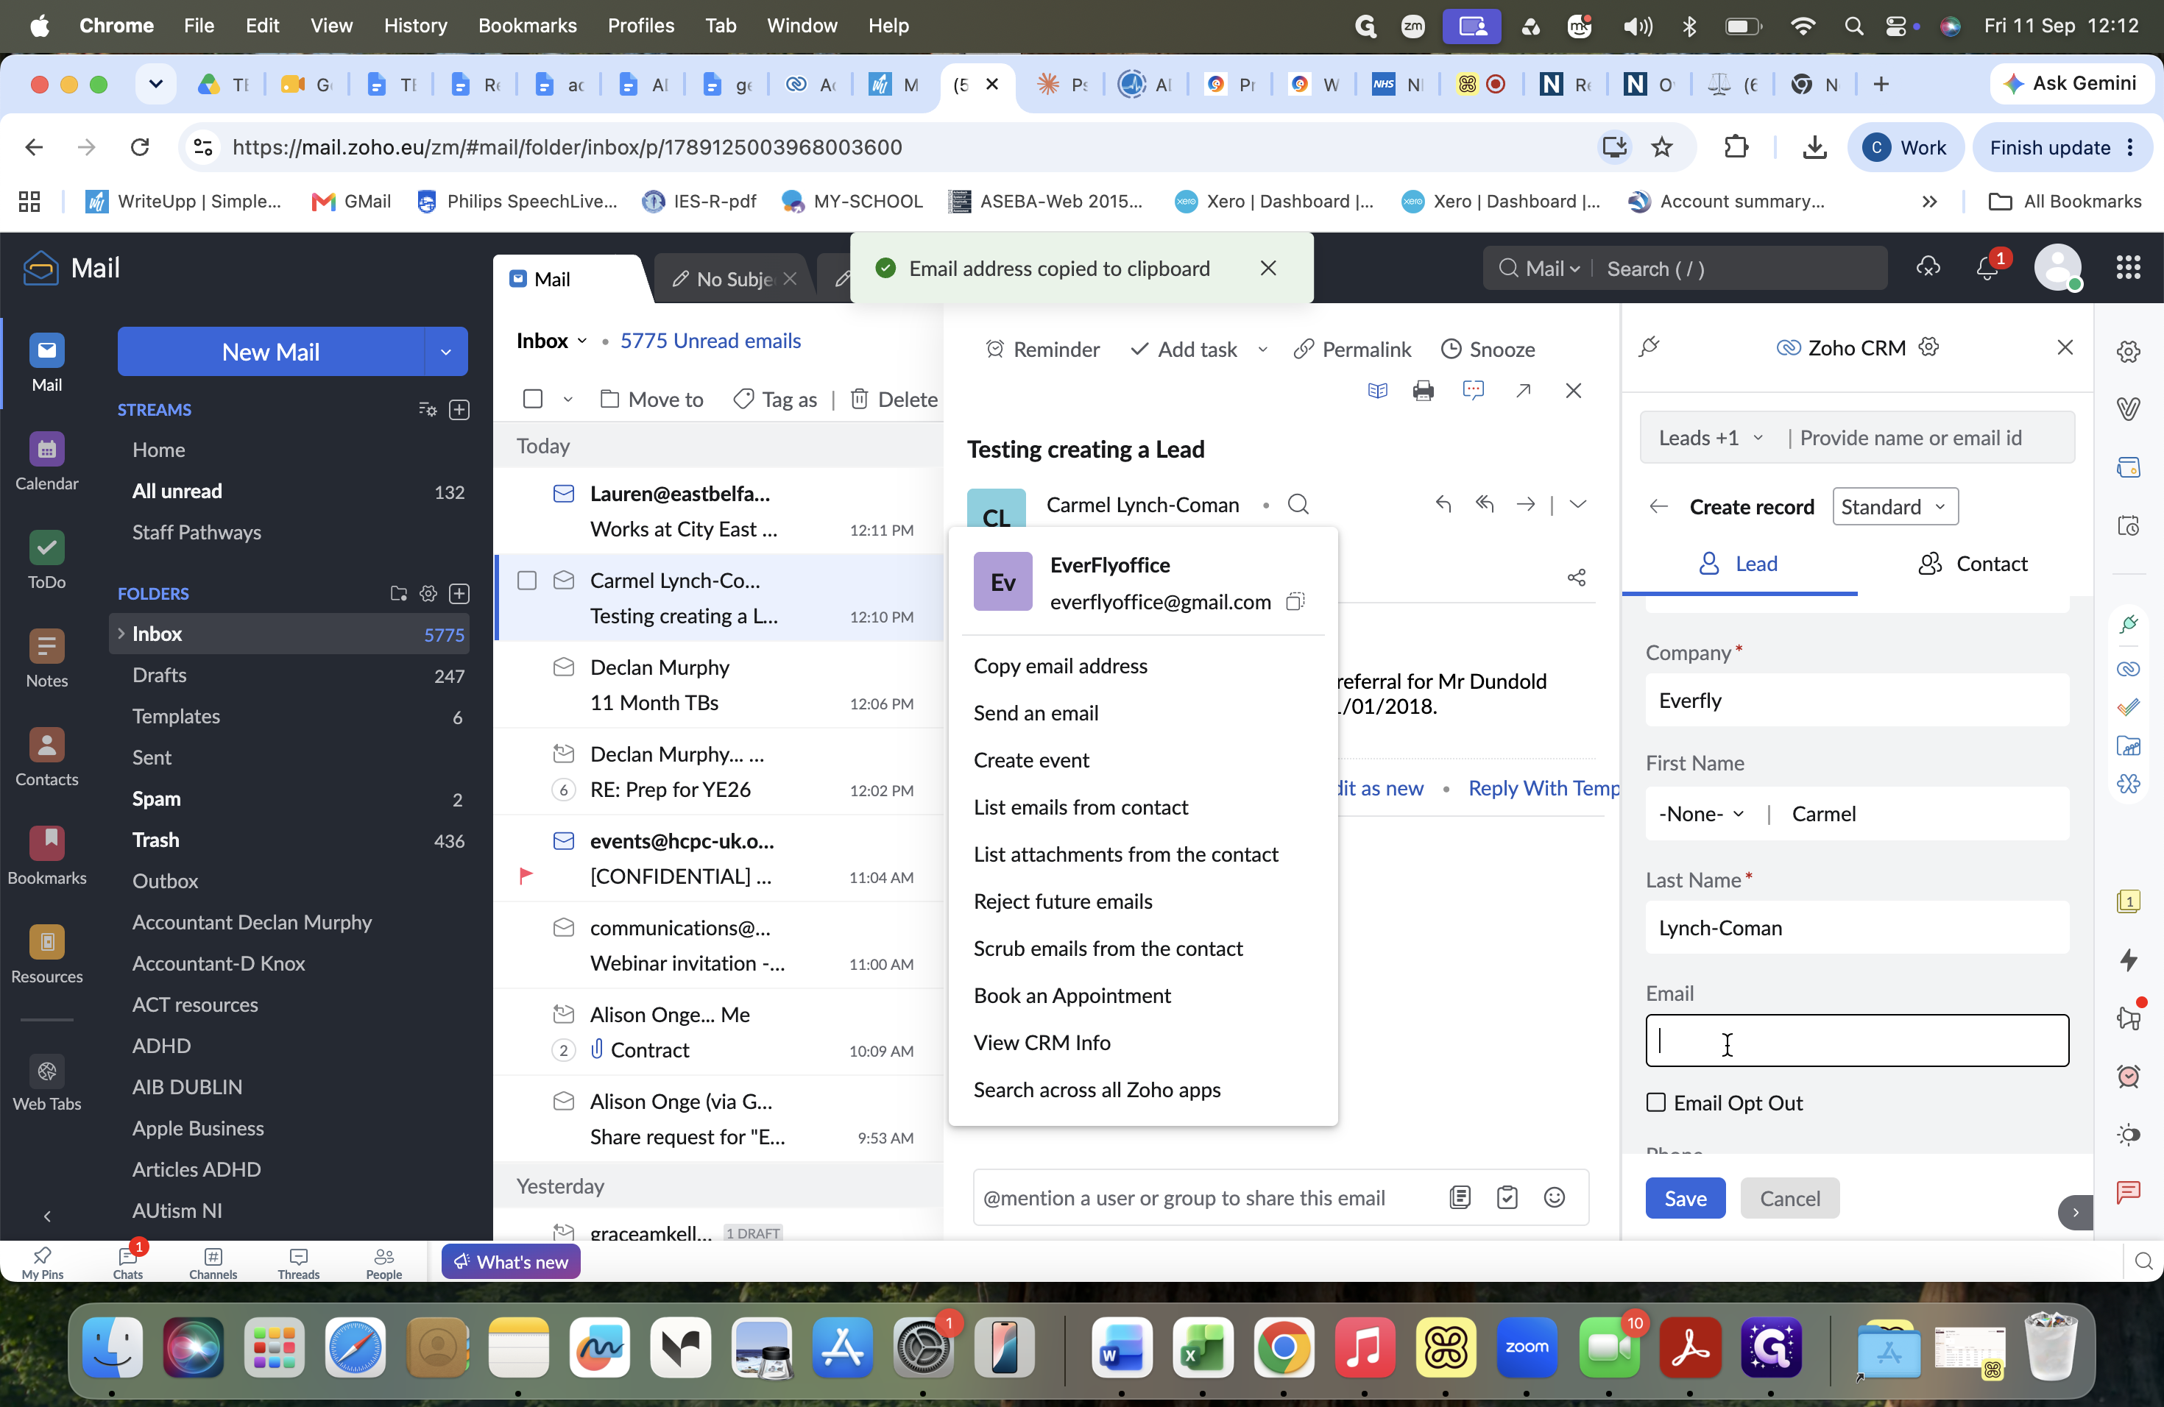2164x1407 pixels.
Task: Open the Zoom app in the Dock
Action: point(1527,1348)
